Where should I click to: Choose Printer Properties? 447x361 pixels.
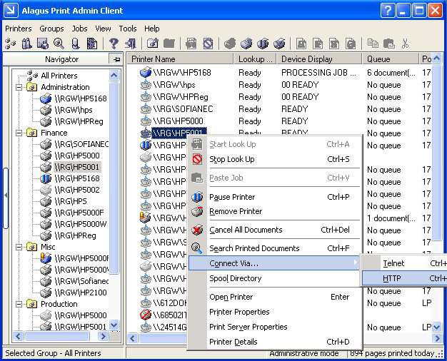273,312
